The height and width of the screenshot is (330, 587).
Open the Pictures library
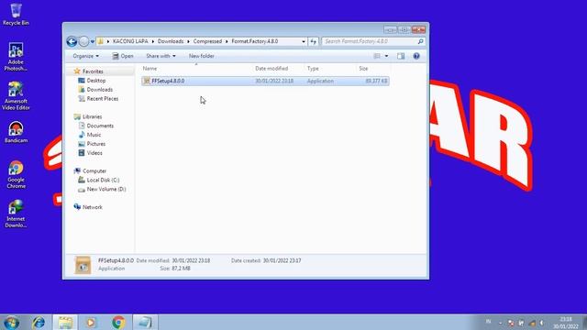click(x=95, y=144)
